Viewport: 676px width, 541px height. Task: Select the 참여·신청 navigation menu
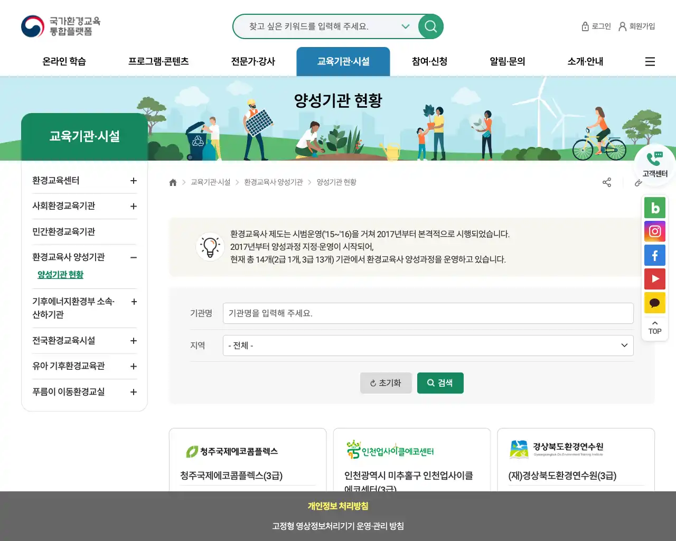429,61
